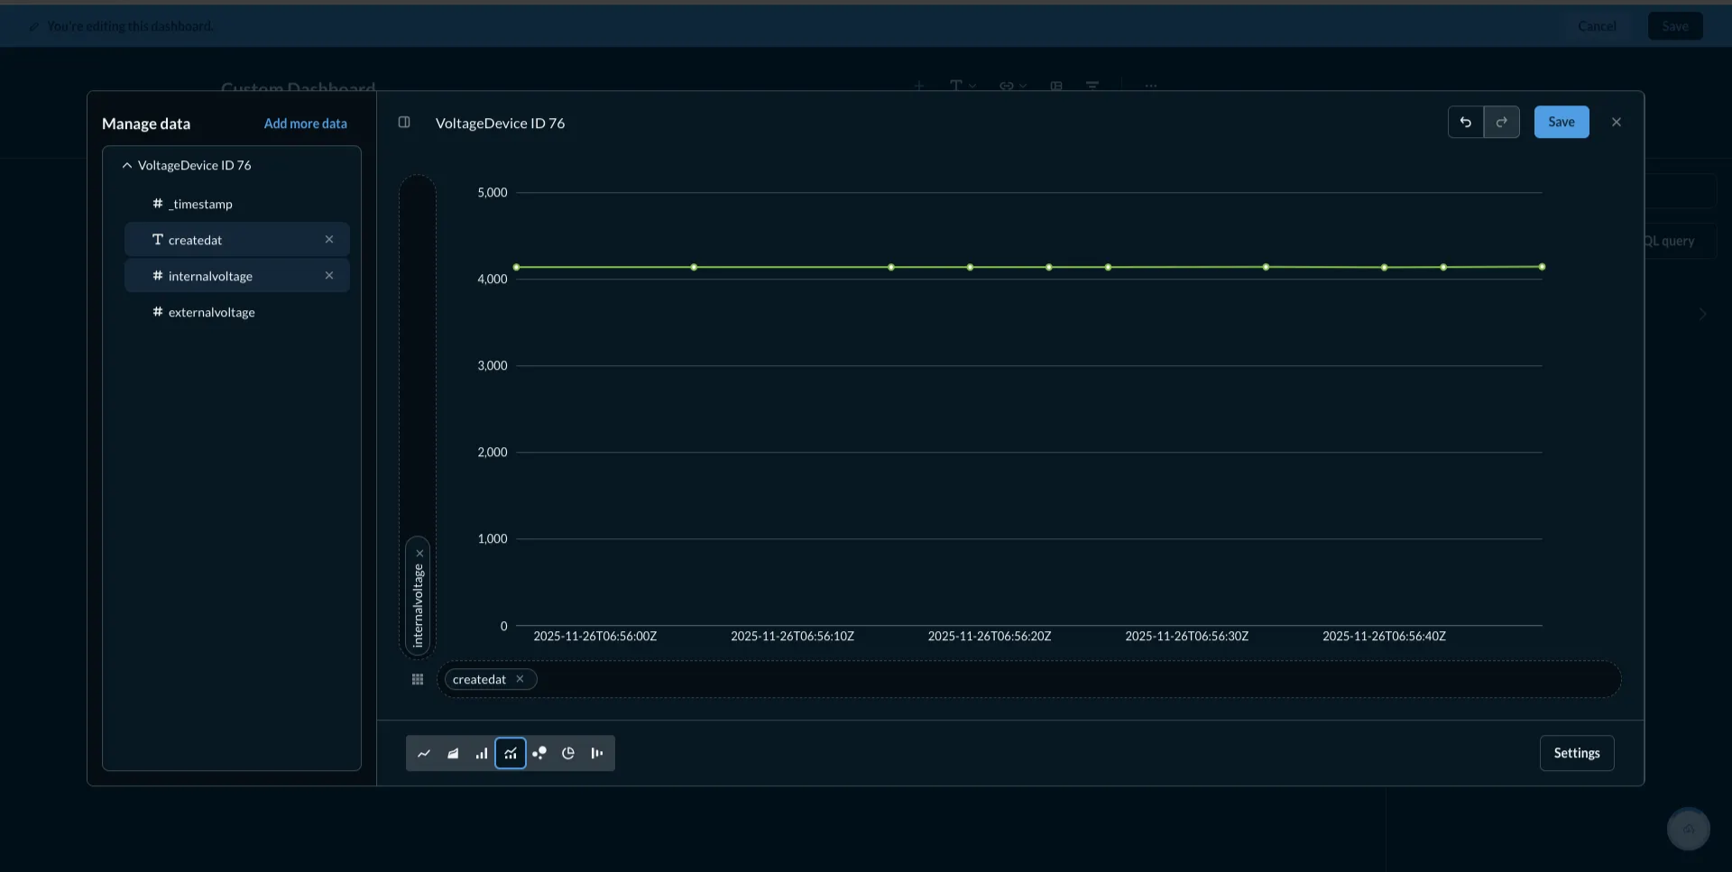Redo the reverted chart change
This screenshot has width=1732, height=872.
click(1501, 122)
